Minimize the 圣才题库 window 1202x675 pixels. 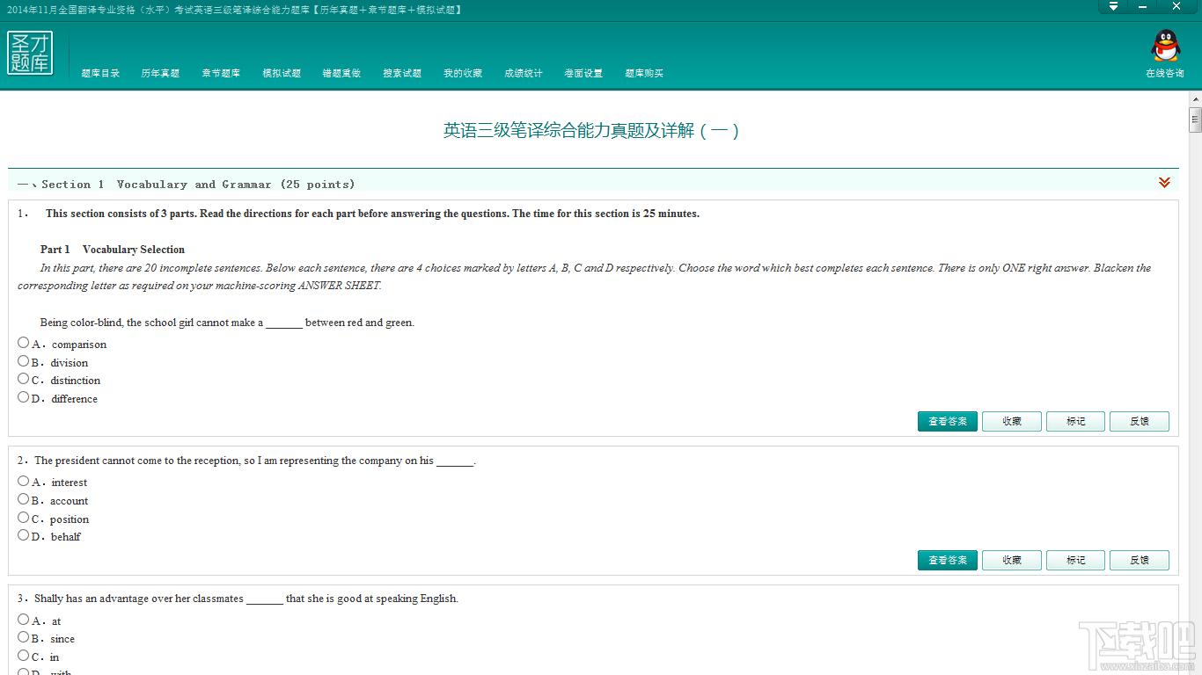[x=1145, y=6]
